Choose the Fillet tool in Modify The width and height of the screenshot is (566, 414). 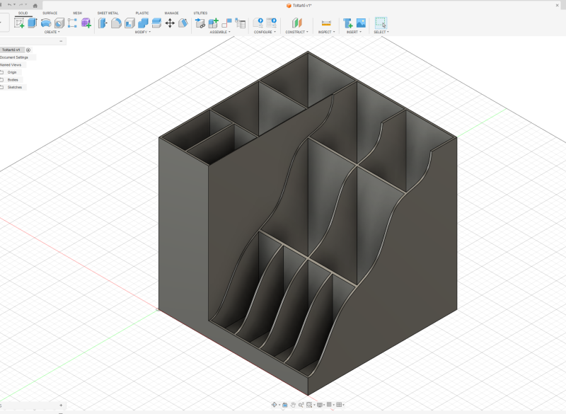pyautogui.click(x=116, y=23)
